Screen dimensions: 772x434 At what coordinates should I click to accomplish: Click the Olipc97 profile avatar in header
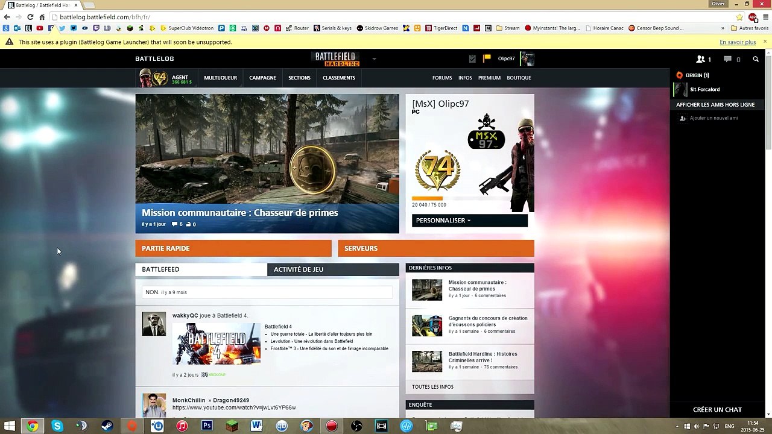coord(527,58)
